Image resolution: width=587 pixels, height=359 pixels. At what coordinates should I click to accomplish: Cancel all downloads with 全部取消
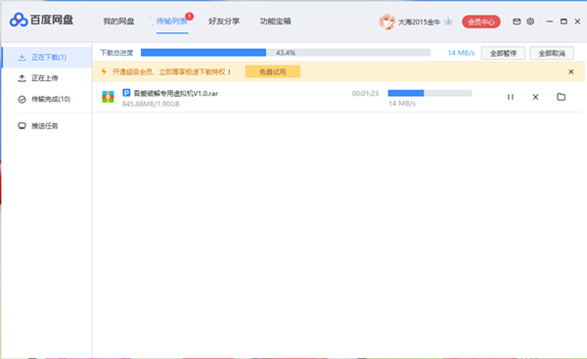[552, 53]
